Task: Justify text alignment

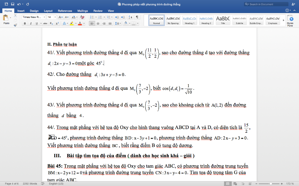Action: tap(110, 23)
